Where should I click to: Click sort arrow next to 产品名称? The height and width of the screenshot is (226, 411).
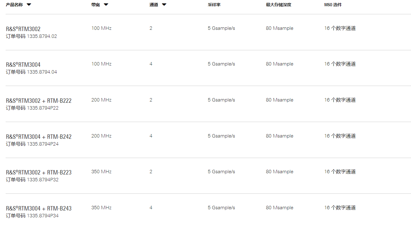29,5
